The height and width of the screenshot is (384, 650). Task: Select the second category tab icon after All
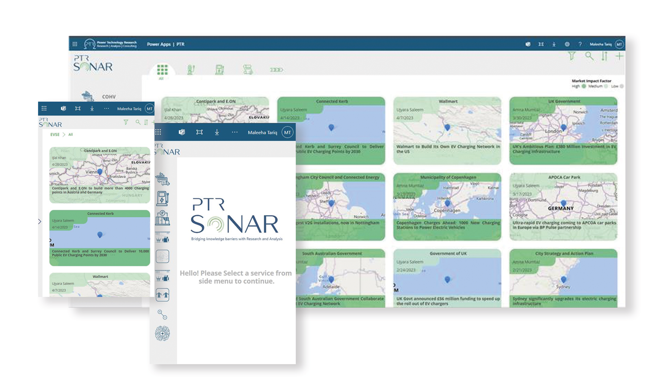191,70
